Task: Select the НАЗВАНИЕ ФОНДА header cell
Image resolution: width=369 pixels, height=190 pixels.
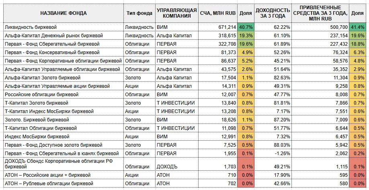Action: pos(63,13)
